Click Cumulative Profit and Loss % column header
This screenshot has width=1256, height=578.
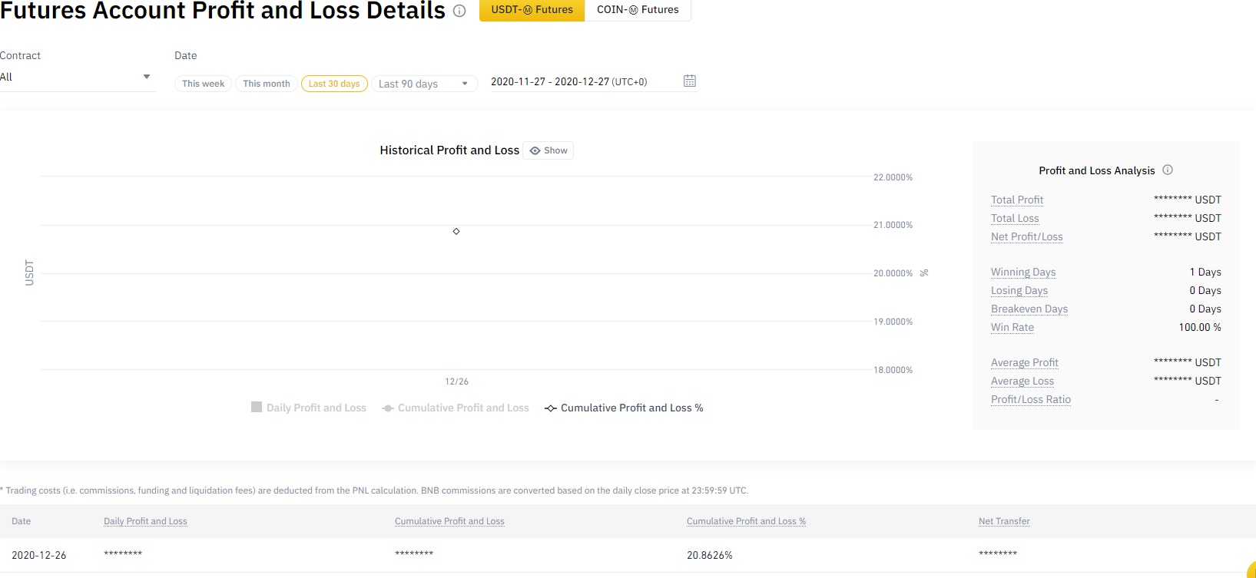click(x=746, y=521)
